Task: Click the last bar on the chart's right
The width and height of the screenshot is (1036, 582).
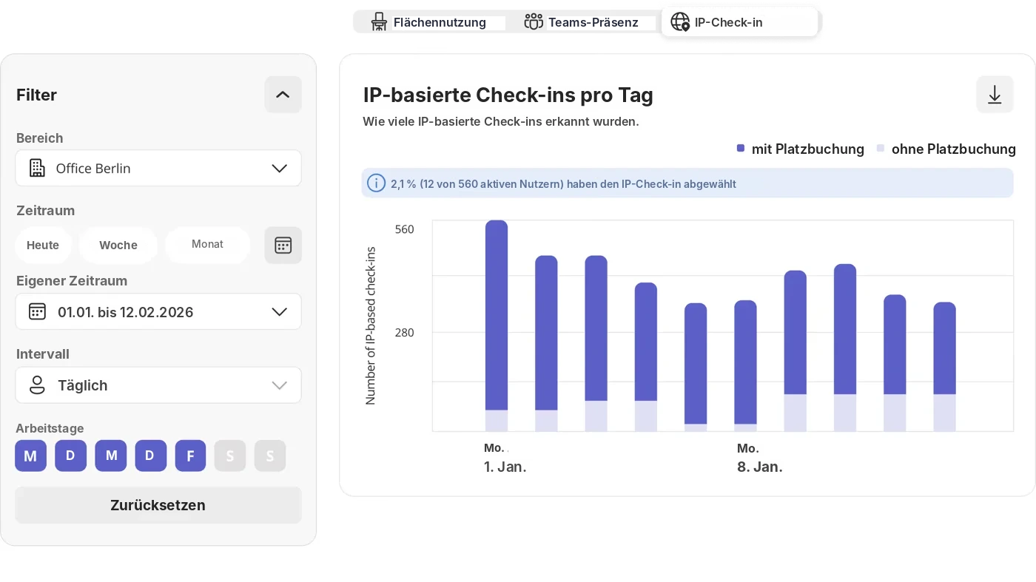Action: pos(945,367)
